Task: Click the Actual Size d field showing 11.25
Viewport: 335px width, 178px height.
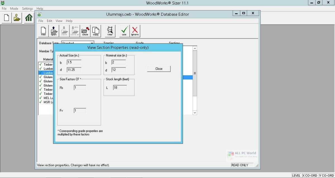Action: pos(74,70)
